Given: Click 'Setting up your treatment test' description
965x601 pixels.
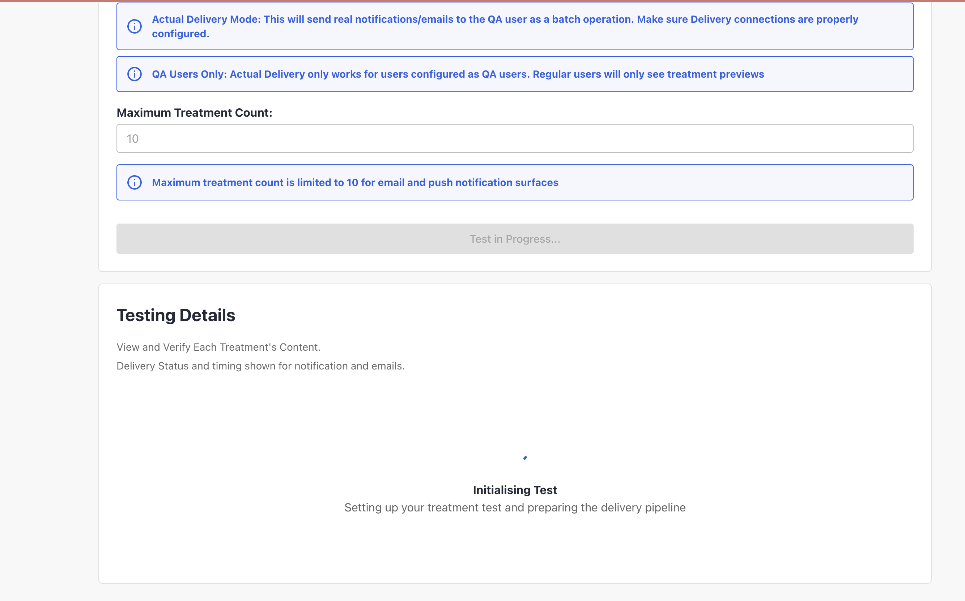Looking at the screenshot, I should (x=515, y=507).
